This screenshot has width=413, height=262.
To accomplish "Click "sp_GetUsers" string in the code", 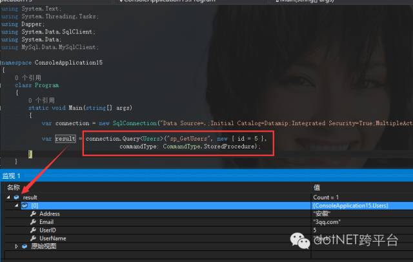I will click(x=189, y=139).
